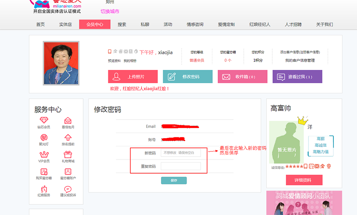This screenshot has width=357, height=215.
Task: Open the 排名提前 up-arrow icon
Action: 68,137
